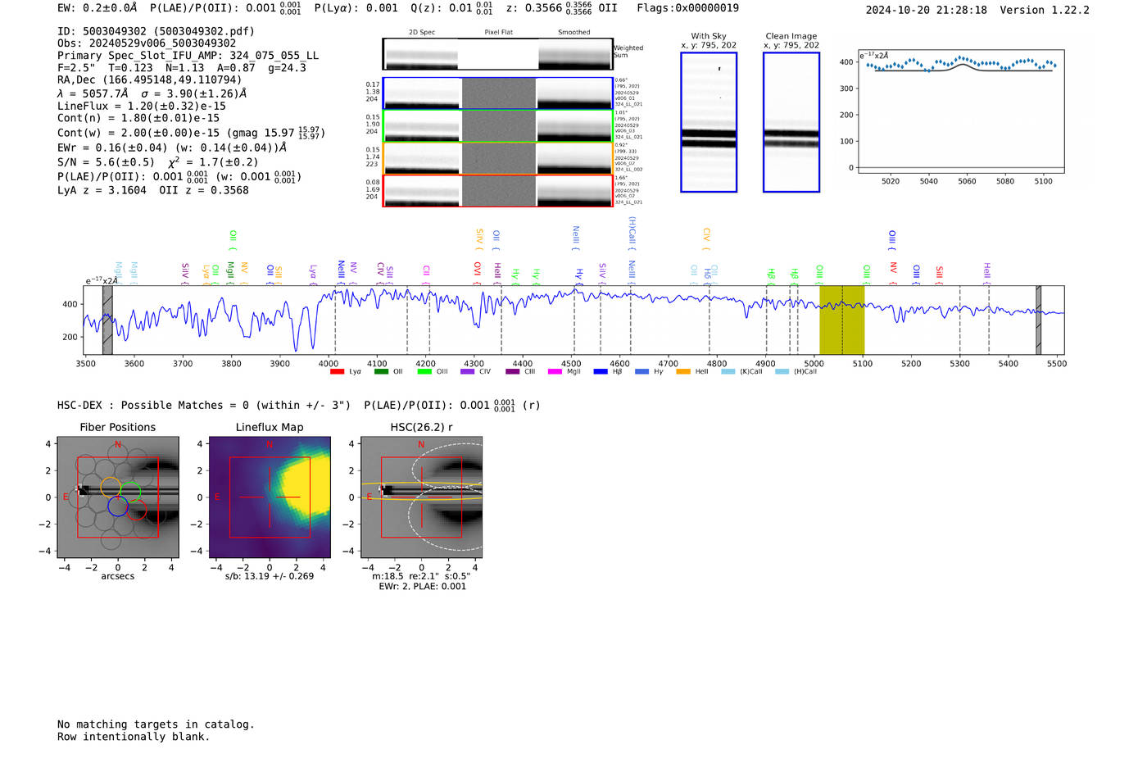1147x781 pixels.
Task: Click the EWr: 2. PLAE: 0.001 caption
Action: pyautogui.click(x=422, y=587)
